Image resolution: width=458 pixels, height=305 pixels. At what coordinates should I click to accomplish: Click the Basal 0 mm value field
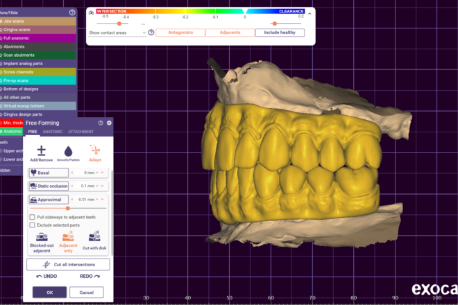click(85, 173)
